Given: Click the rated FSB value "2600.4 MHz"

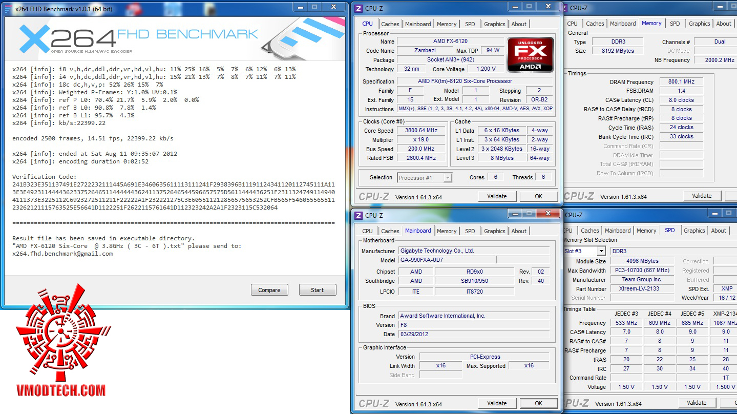Looking at the screenshot, I should click(x=420, y=158).
